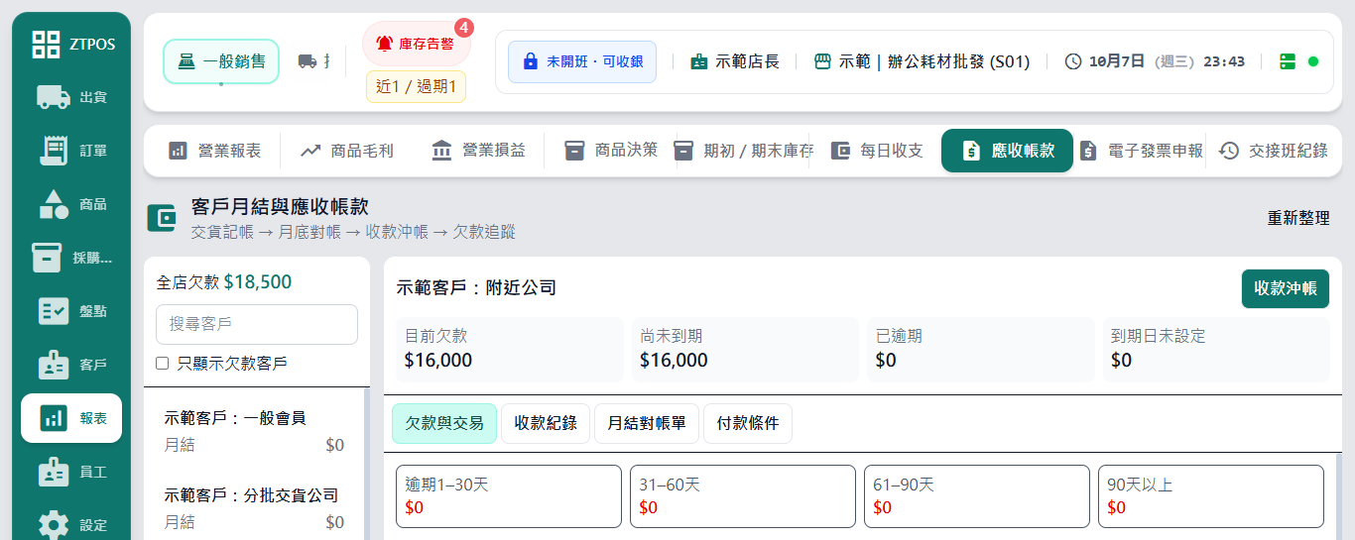
Task: Open the 每日收支 daily cashflow tab
Action: coord(875,151)
